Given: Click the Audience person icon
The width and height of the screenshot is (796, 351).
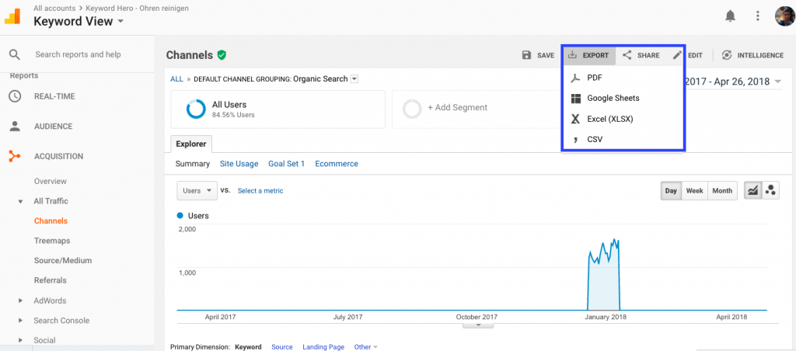Looking at the screenshot, I should 15,127.
